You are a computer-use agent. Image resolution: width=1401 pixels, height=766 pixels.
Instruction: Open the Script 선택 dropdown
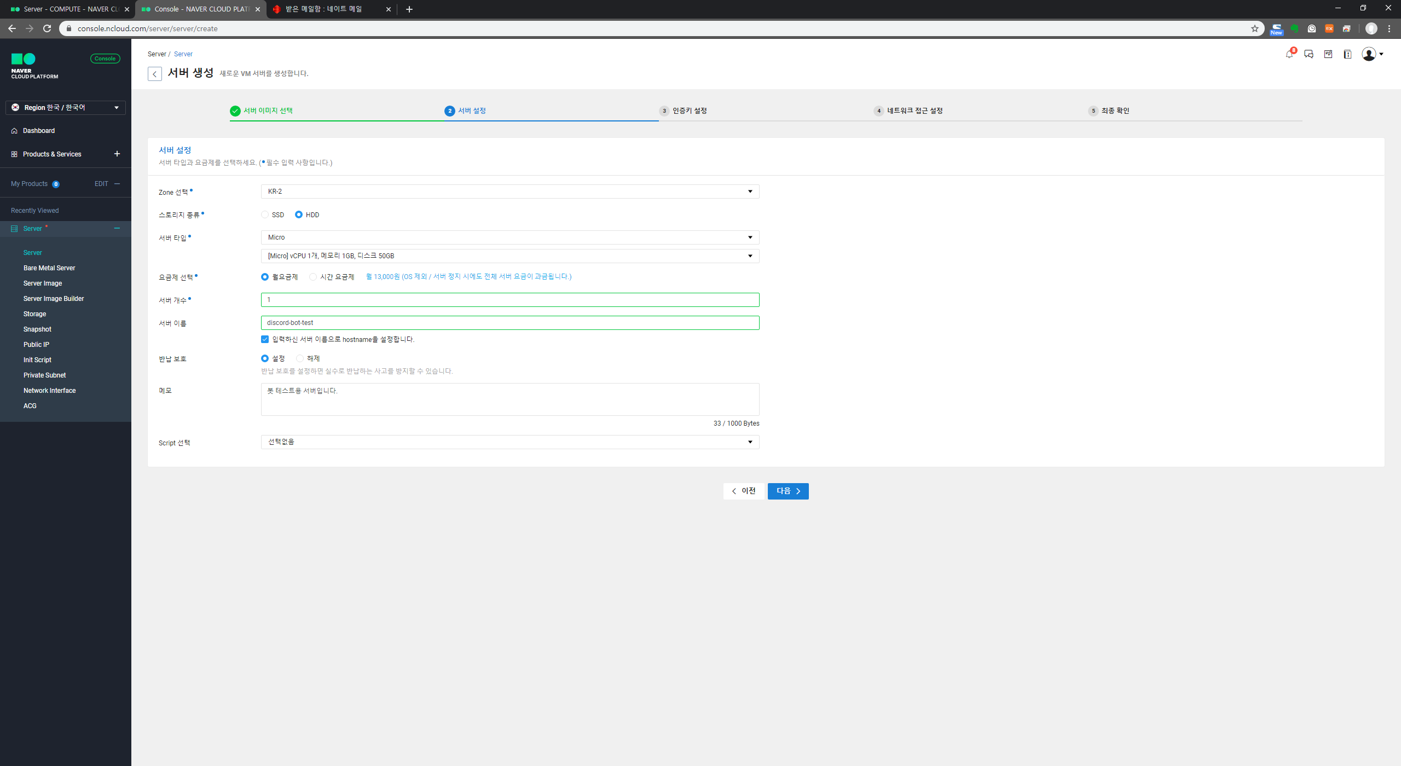510,442
